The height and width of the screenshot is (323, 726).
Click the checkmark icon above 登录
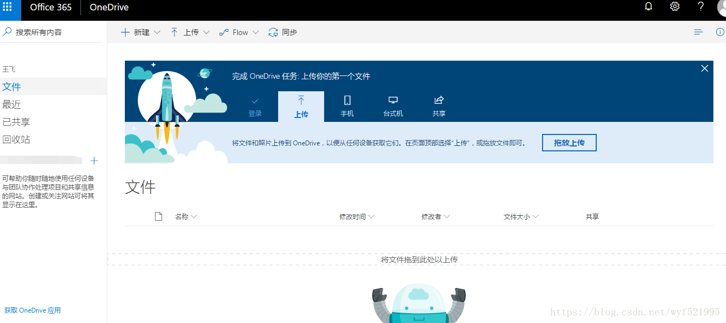pyautogui.click(x=255, y=101)
